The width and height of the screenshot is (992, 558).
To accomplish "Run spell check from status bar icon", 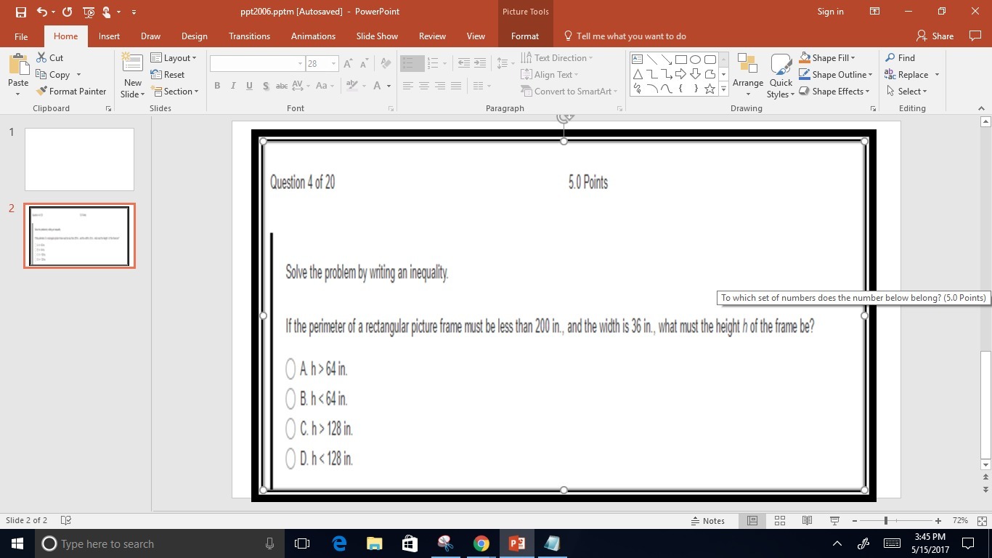I will pos(66,520).
